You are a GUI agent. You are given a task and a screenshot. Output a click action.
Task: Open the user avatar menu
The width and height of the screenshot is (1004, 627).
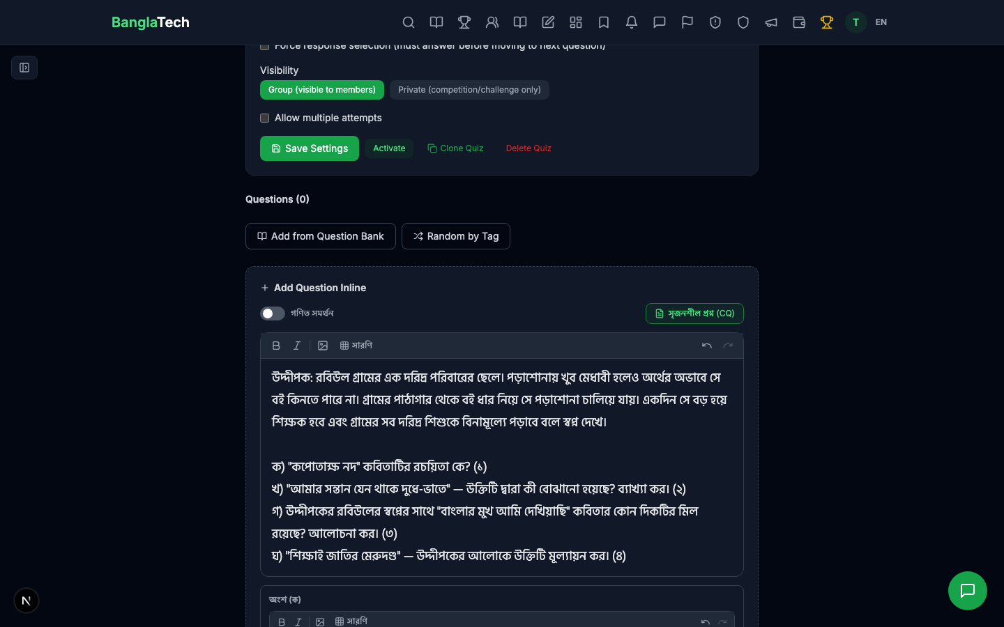tap(855, 22)
